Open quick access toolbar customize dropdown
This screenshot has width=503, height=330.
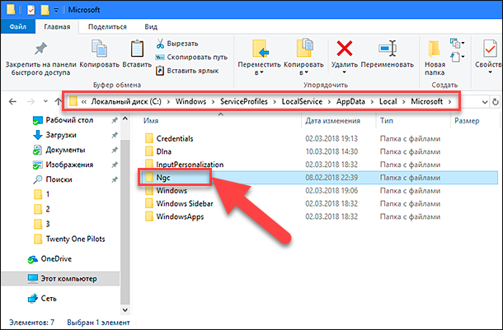coord(56,11)
